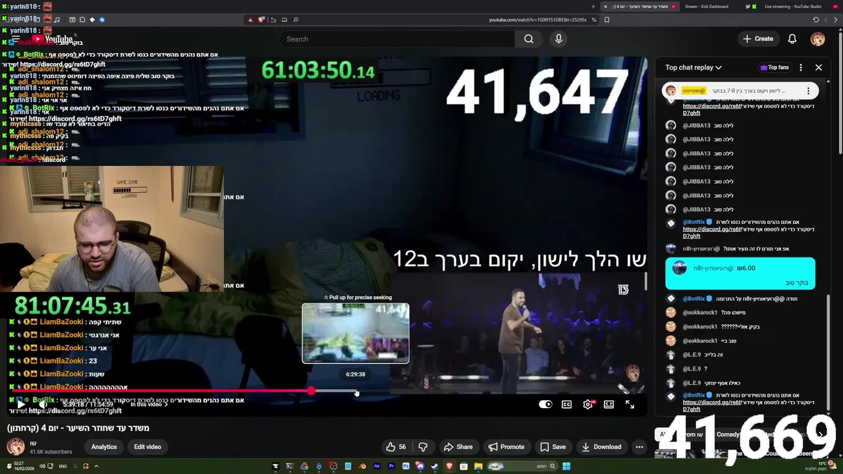
Task: Open more actions three-dot menu below video
Action: tap(639, 447)
